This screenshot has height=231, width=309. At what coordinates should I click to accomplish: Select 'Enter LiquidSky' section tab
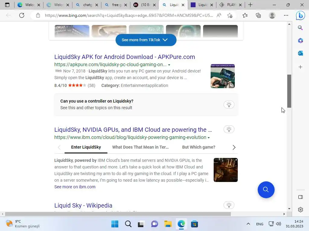[86, 147]
